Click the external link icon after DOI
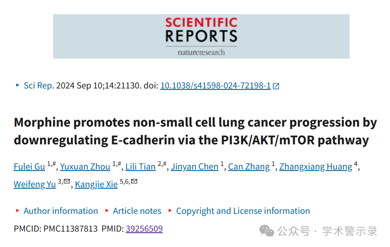This screenshot has height=247, width=390. pos(276,86)
